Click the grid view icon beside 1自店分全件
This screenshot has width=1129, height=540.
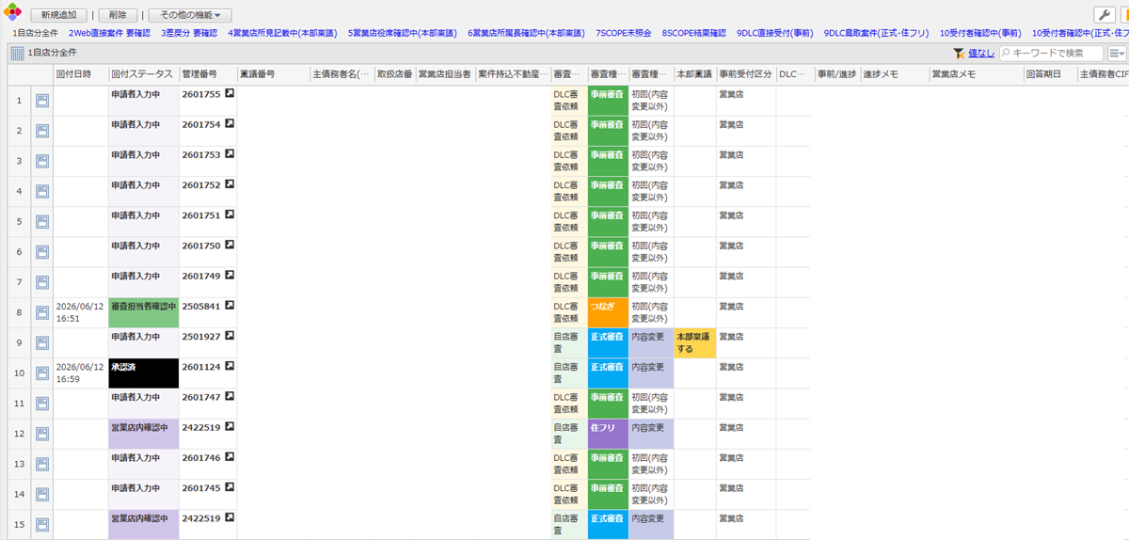point(17,54)
